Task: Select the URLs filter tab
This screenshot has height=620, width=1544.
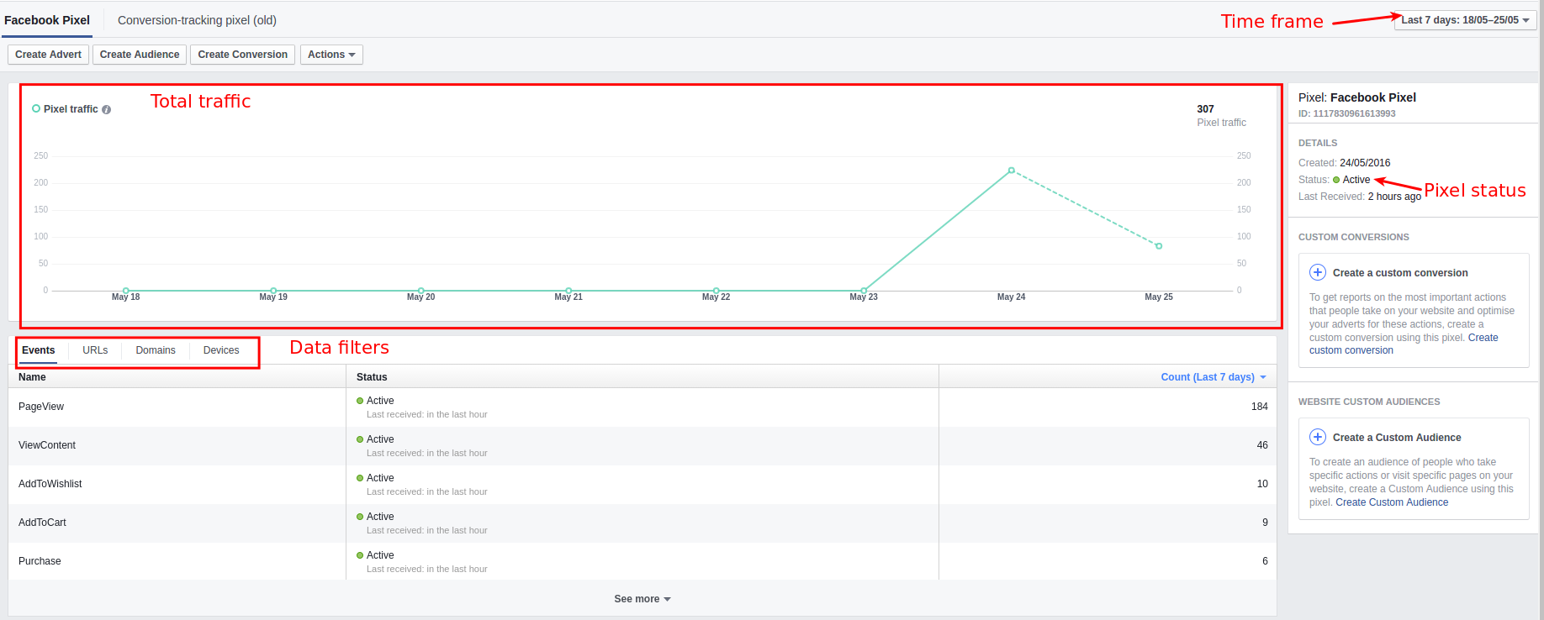Action: tap(95, 350)
